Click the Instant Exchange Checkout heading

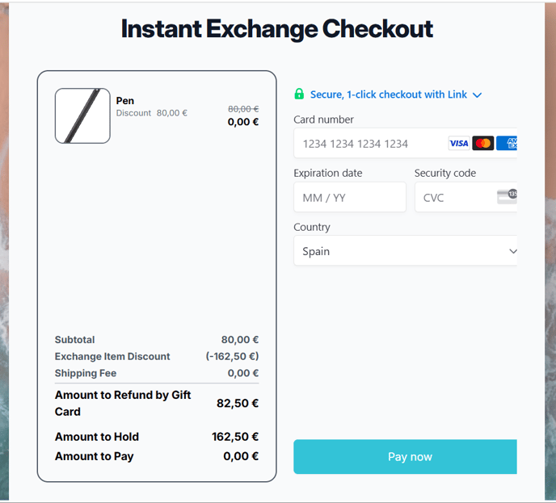[x=277, y=28]
